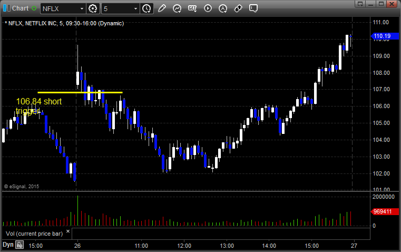Viewport: 401px width, 252px height.
Task: Expand the interval 5 dropdown arrow
Action: coord(136,8)
